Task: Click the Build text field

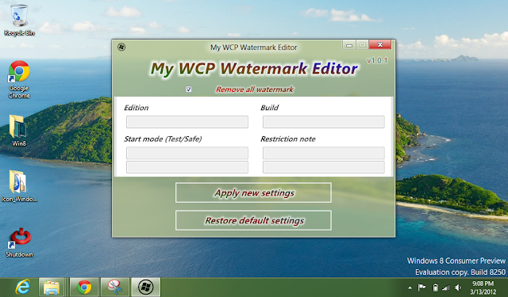Action: pyautogui.click(x=324, y=122)
